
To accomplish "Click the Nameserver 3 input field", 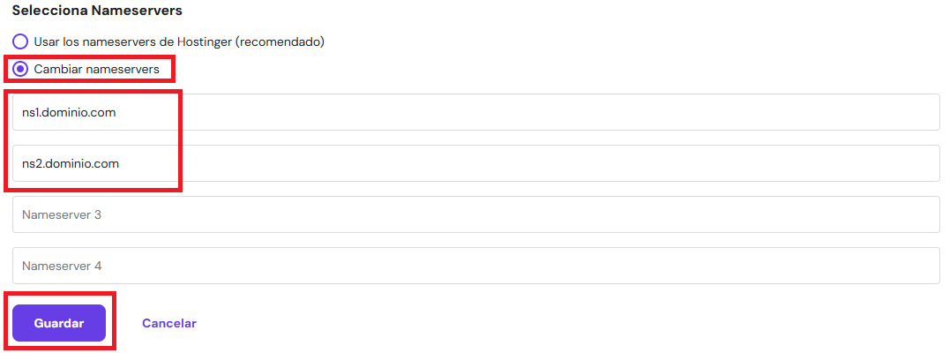I will 476,214.
